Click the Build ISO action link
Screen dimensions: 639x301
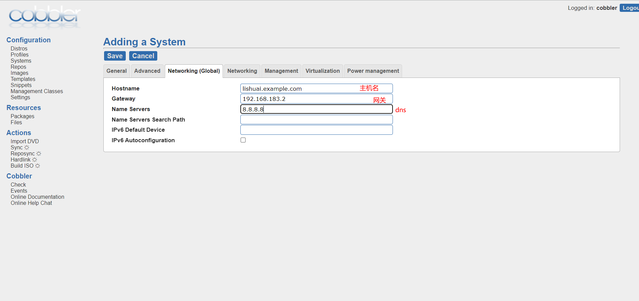[x=22, y=166]
